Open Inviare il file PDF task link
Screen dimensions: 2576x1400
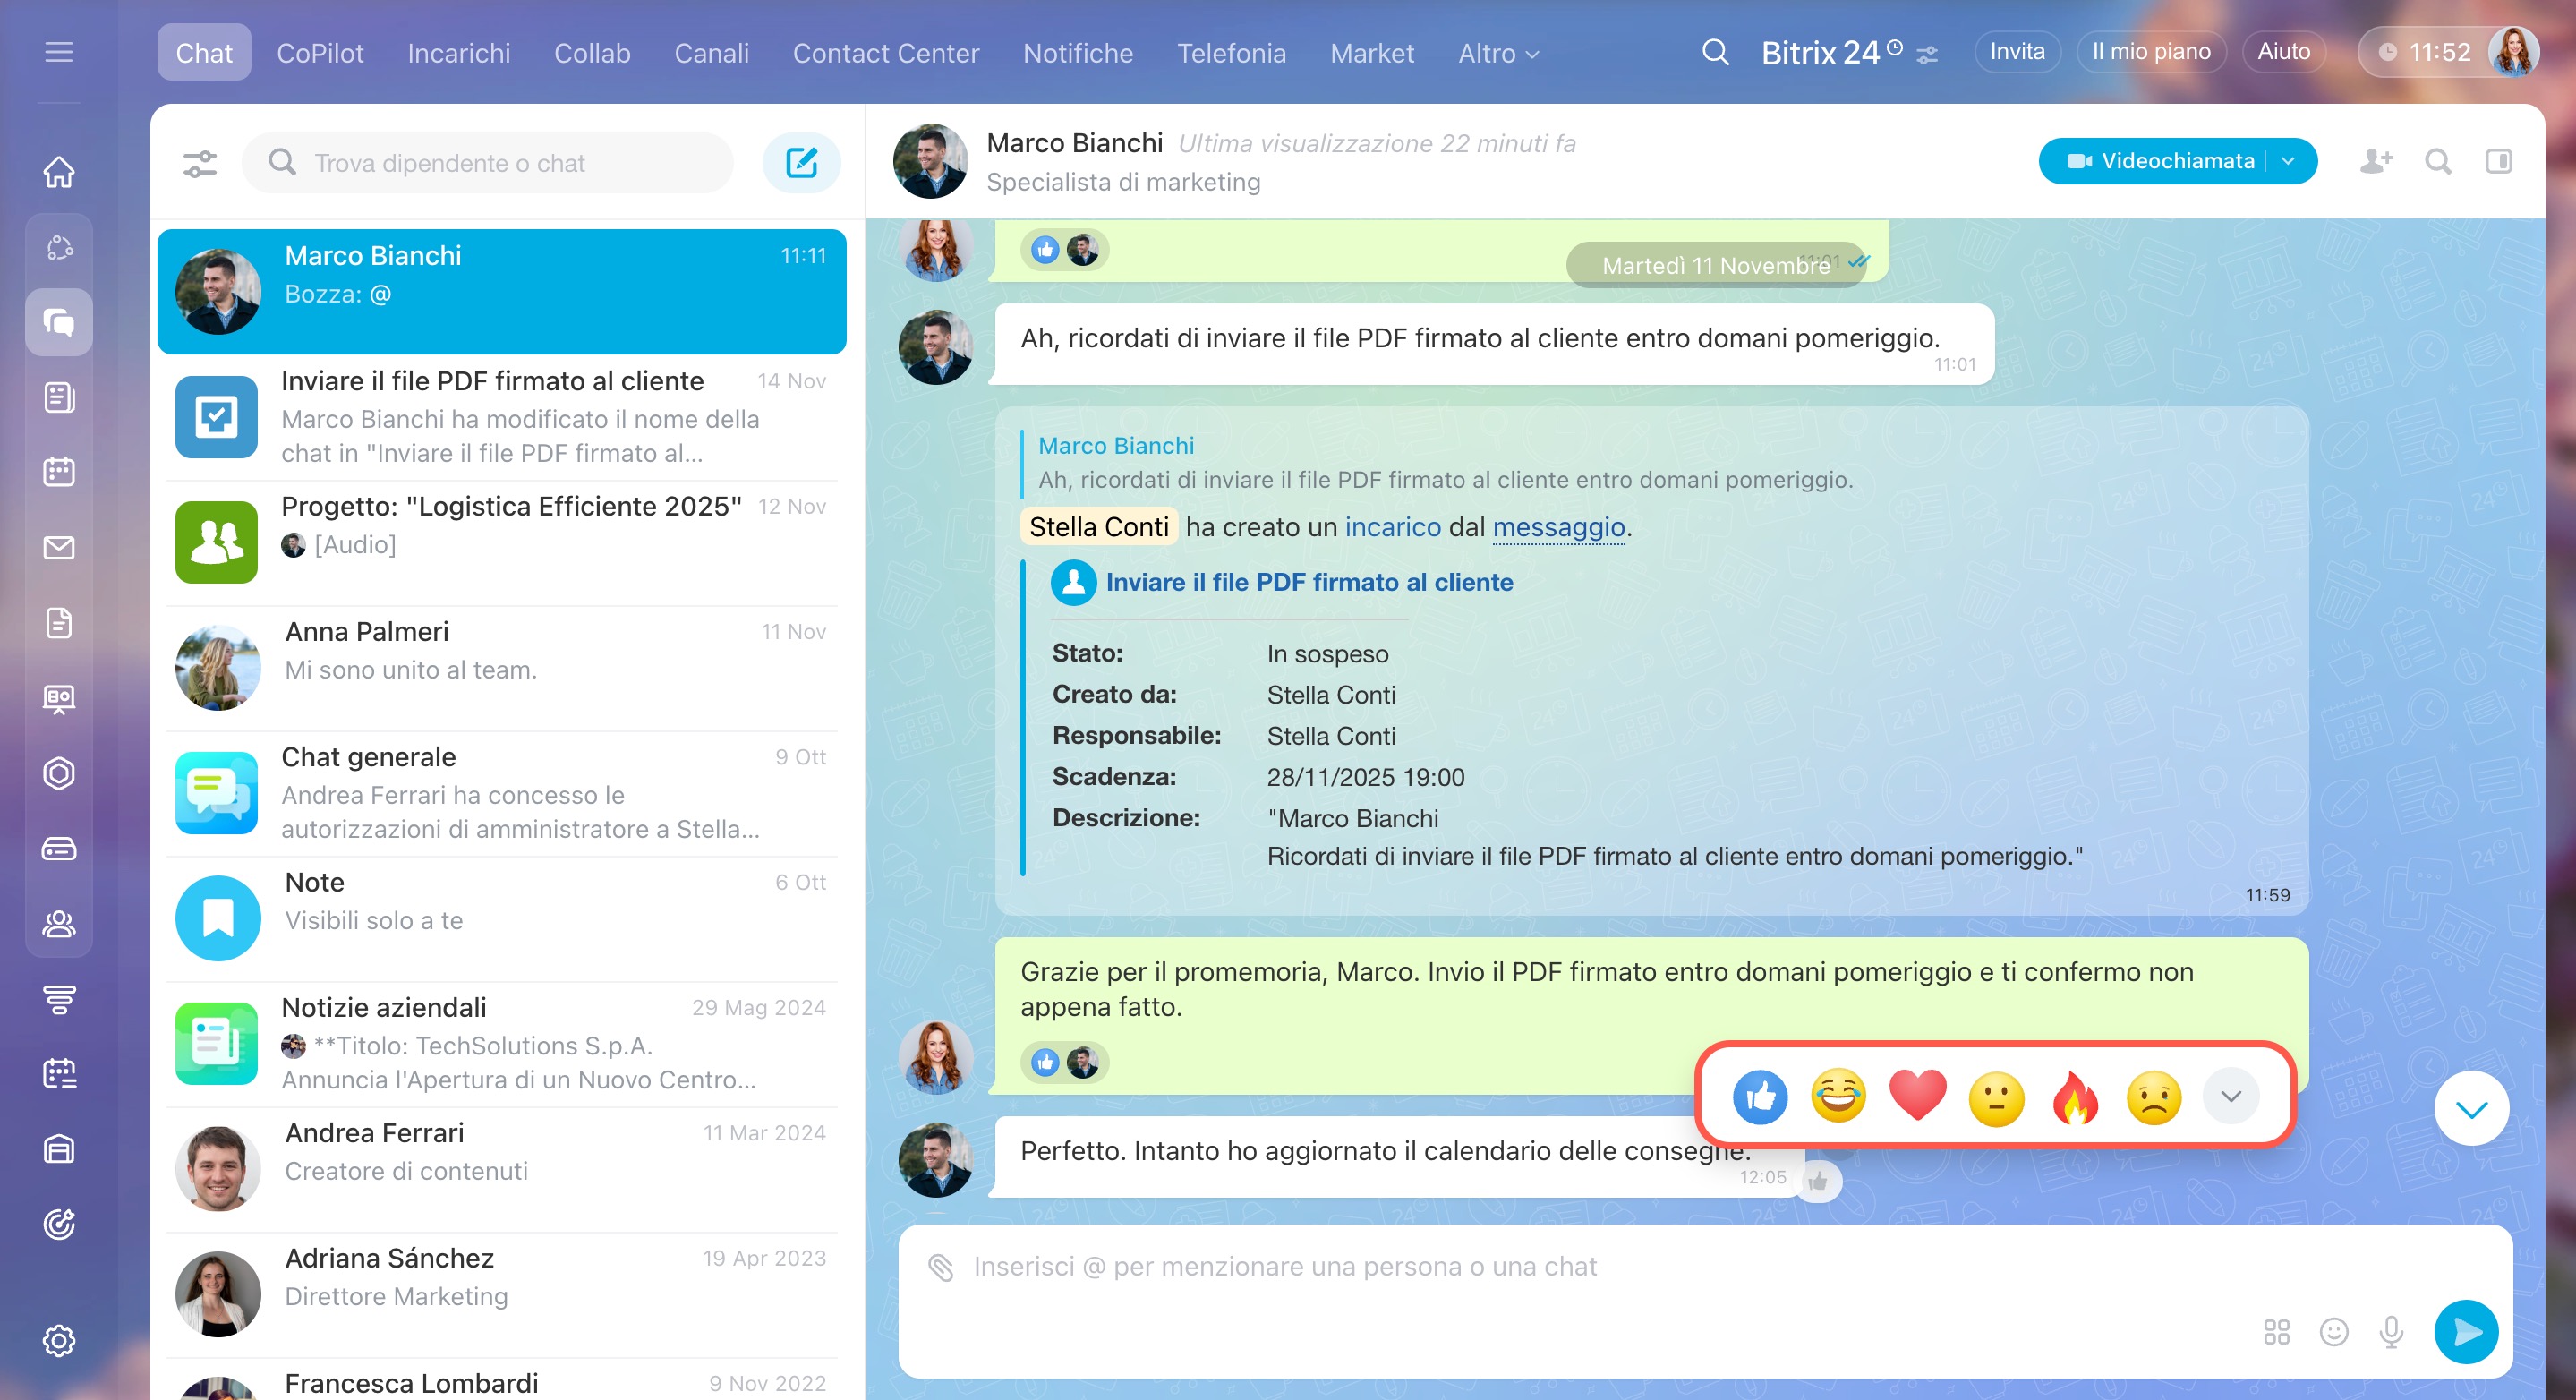1308,582
